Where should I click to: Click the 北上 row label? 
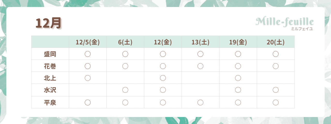click(50, 78)
